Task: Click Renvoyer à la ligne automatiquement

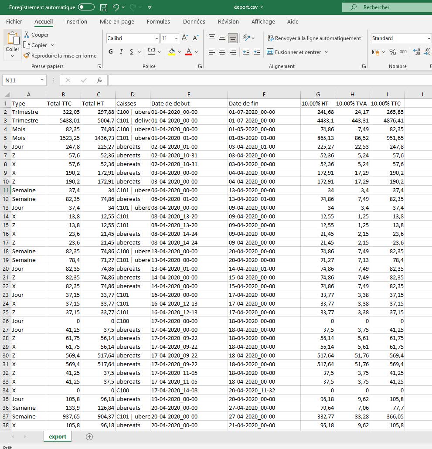Action: tap(314, 38)
